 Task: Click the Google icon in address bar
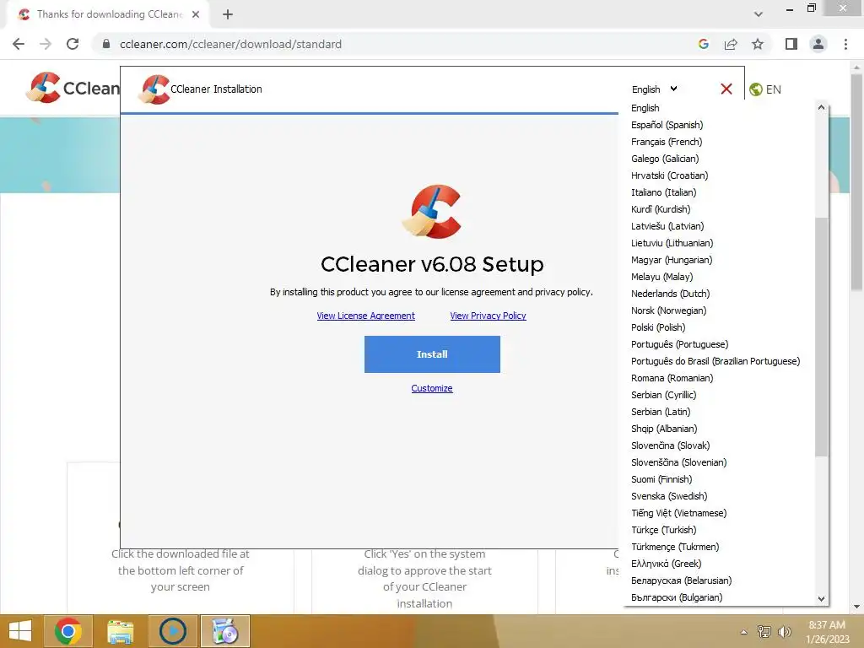point(703,44)
